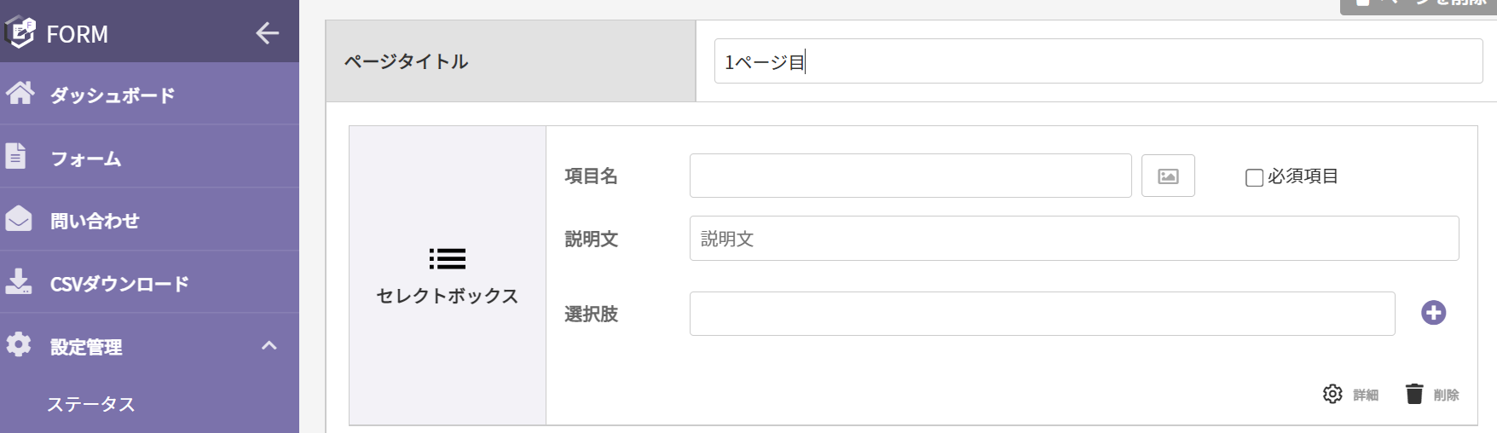This screenshot has width=1497, height=433.
Task: Click the CSVダウンロード download icon
Action: (x=18, y=282)
